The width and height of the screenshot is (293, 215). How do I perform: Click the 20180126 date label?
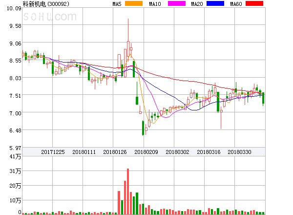(115, 152)
